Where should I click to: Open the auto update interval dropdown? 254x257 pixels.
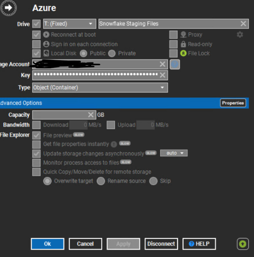coord(174,153)
